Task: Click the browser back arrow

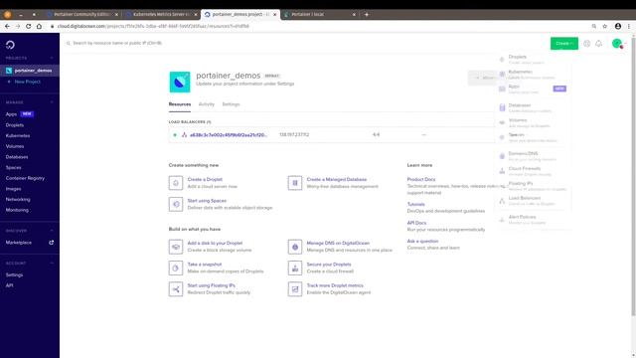Action: coord(7,26)
